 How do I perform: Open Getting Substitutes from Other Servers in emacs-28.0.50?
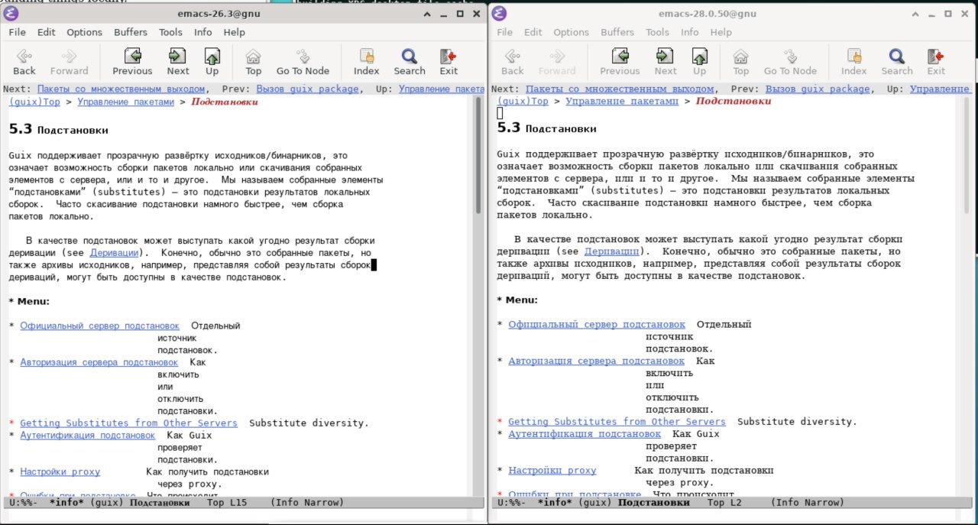(617, 422)
